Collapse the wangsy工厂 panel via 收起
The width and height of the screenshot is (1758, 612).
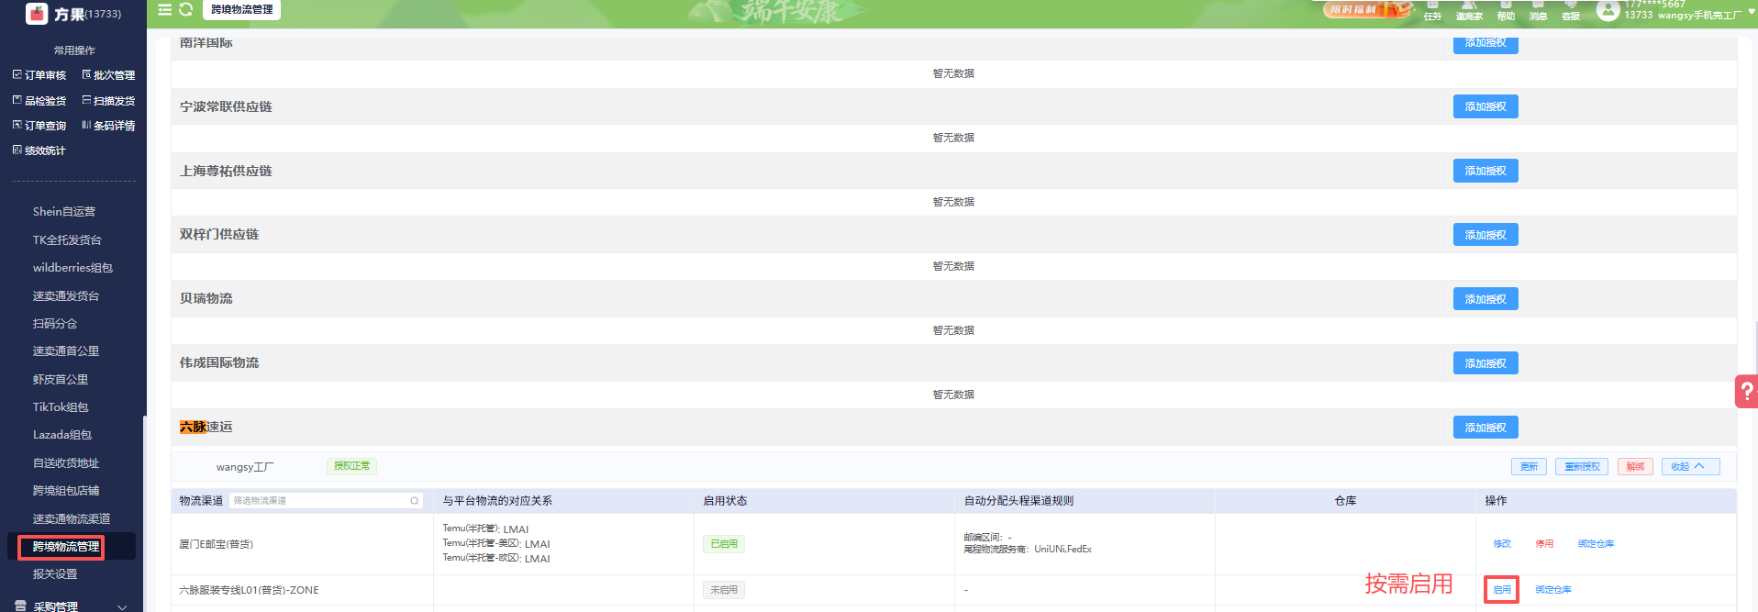point(1690,466)
